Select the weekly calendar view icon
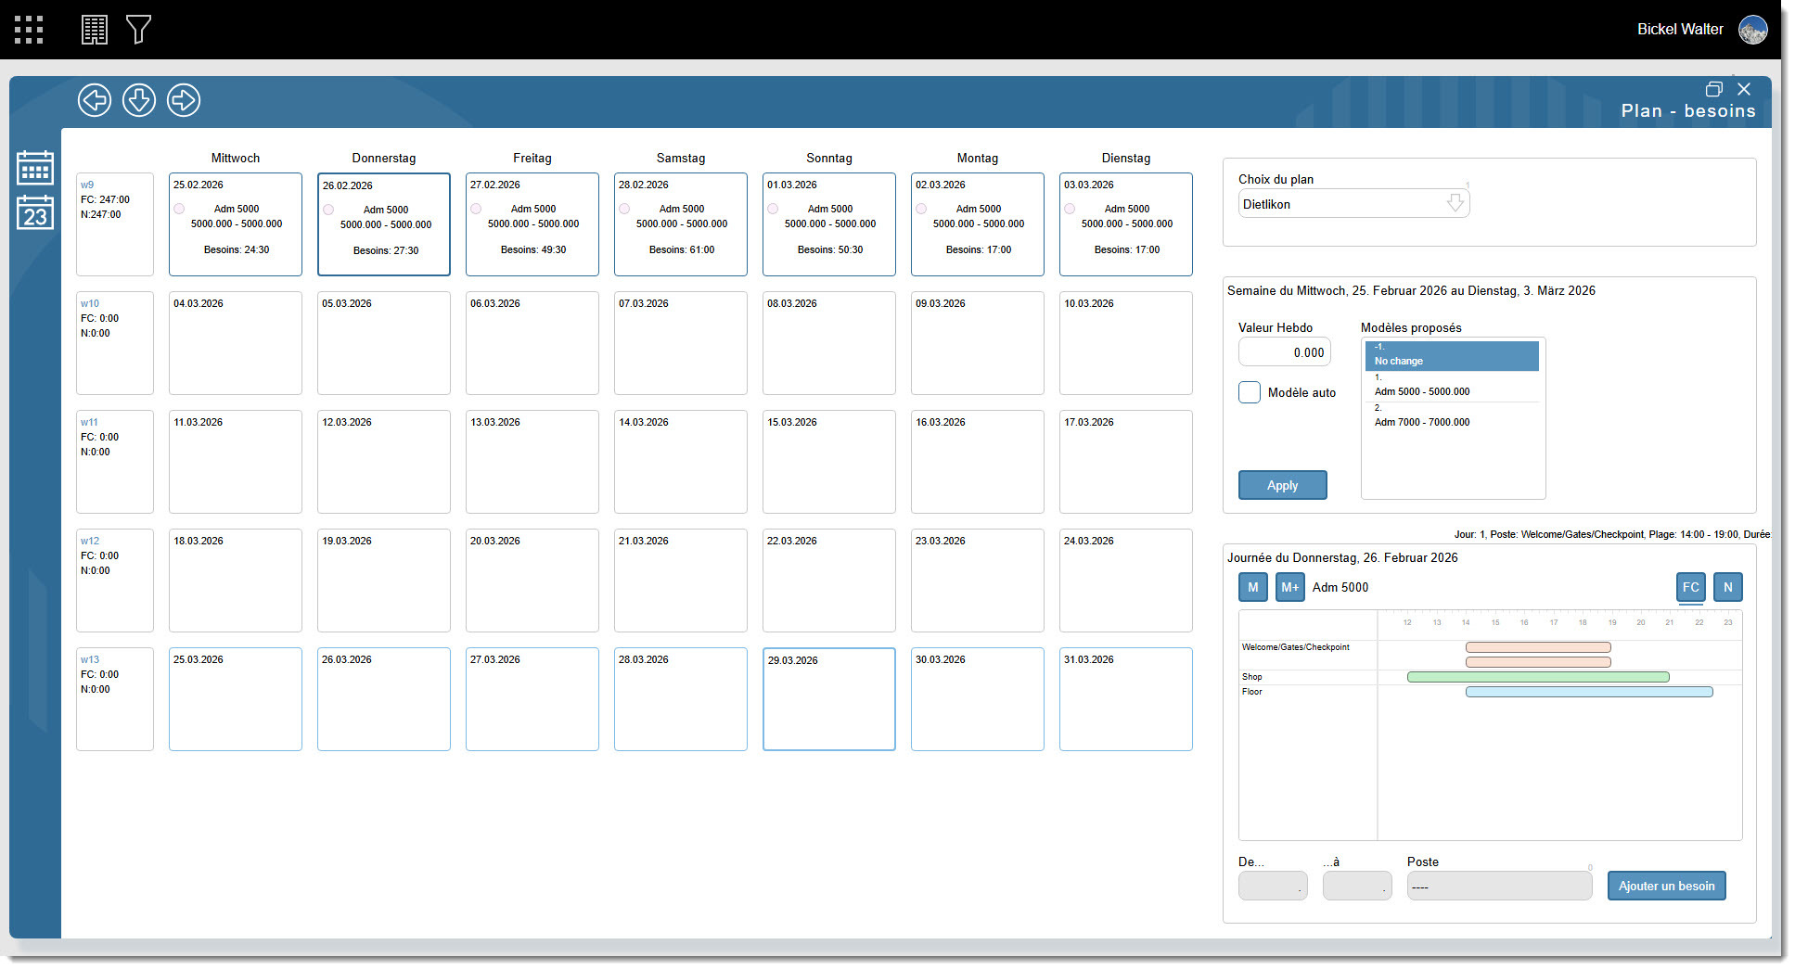Image resolution: width=1795 pixels, height=970 pixels. [34, 167]
